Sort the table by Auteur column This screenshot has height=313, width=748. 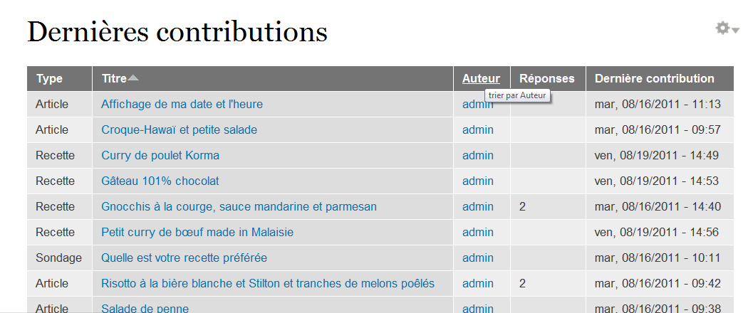(x=481, y=79)
